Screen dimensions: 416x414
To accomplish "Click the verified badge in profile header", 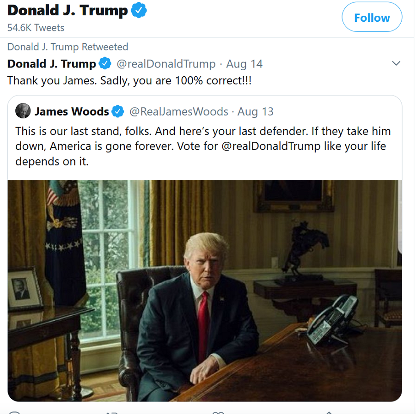I will point(139,11).
